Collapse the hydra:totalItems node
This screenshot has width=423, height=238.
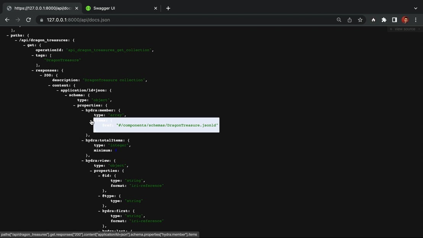[83, 140]
